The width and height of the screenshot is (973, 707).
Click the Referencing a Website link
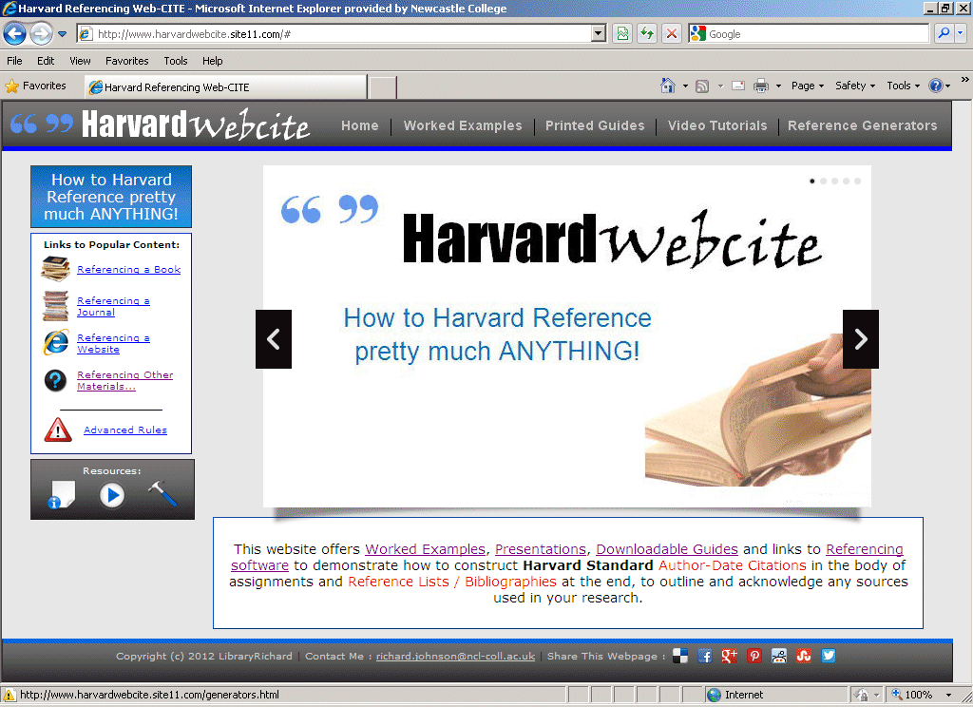point(113,343)
